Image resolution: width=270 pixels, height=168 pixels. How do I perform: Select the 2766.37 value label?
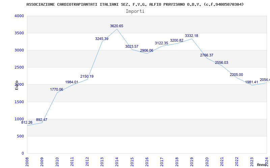pyautogui.click(x=207, y=55)
